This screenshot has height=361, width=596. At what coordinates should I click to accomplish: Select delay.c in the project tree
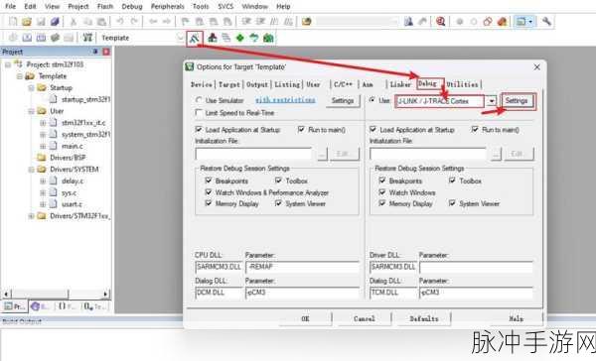(x=72, y=181)
